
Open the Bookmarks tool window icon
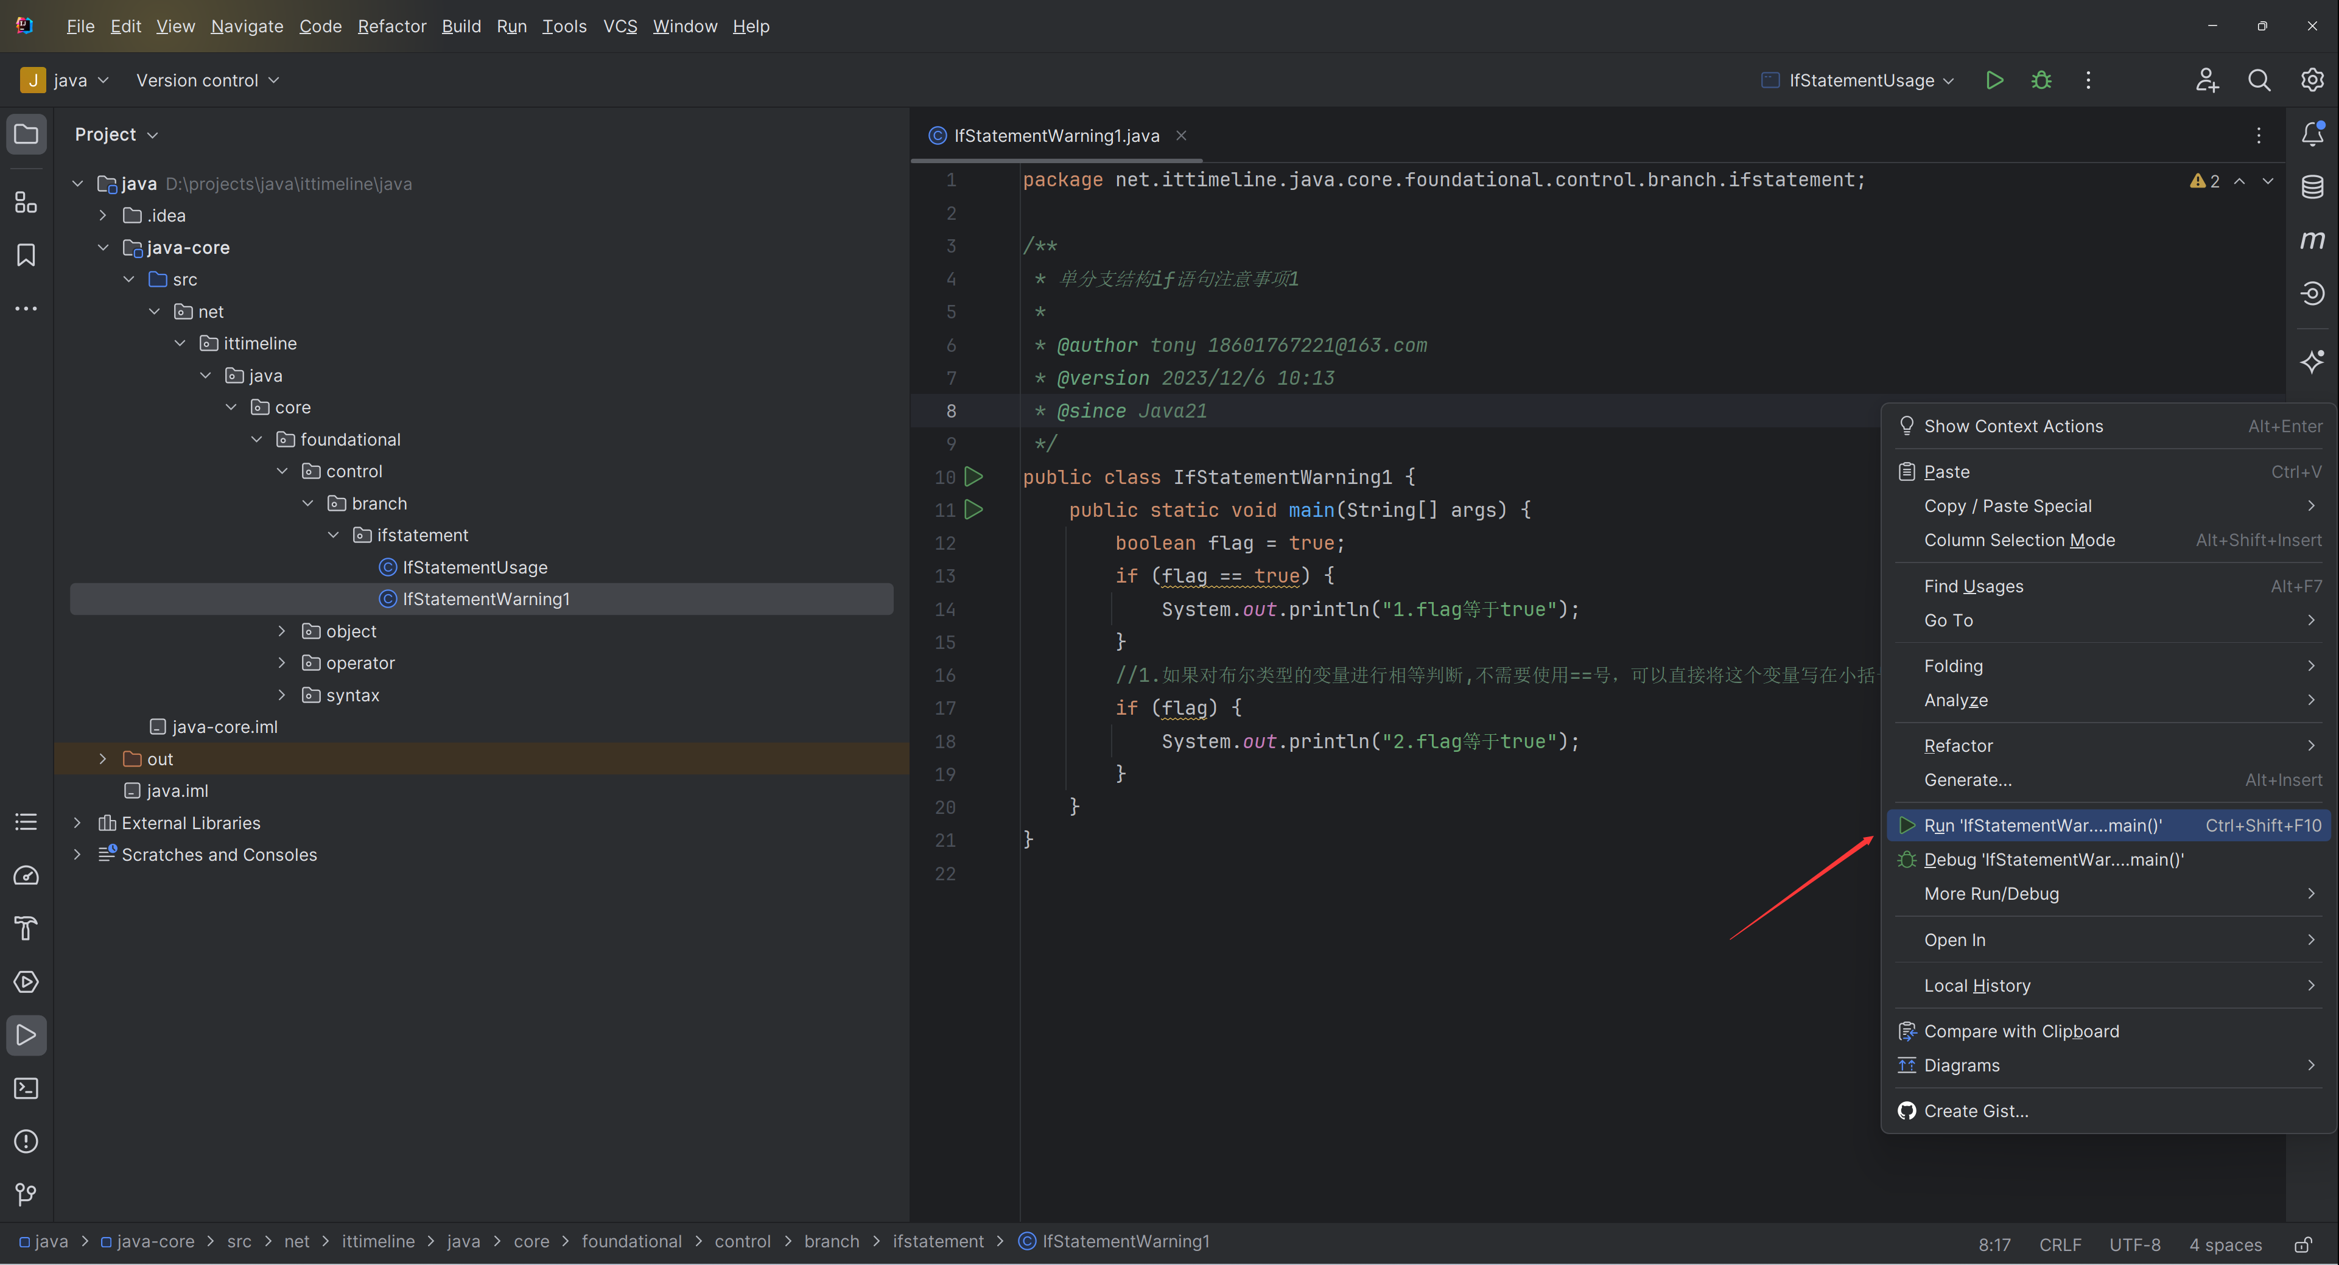click(x=26, y=255)
